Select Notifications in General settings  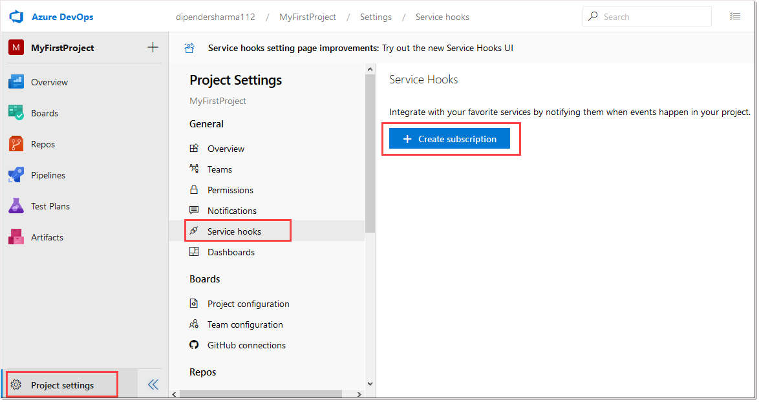pos(231,211)
